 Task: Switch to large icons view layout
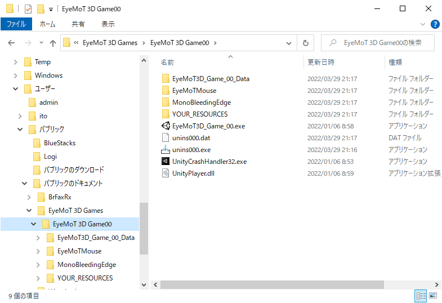(433, 296)
